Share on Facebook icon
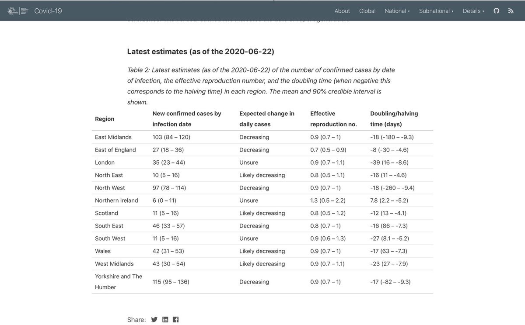525x325 pixels. pyautogui.click(x=175, y=319)
